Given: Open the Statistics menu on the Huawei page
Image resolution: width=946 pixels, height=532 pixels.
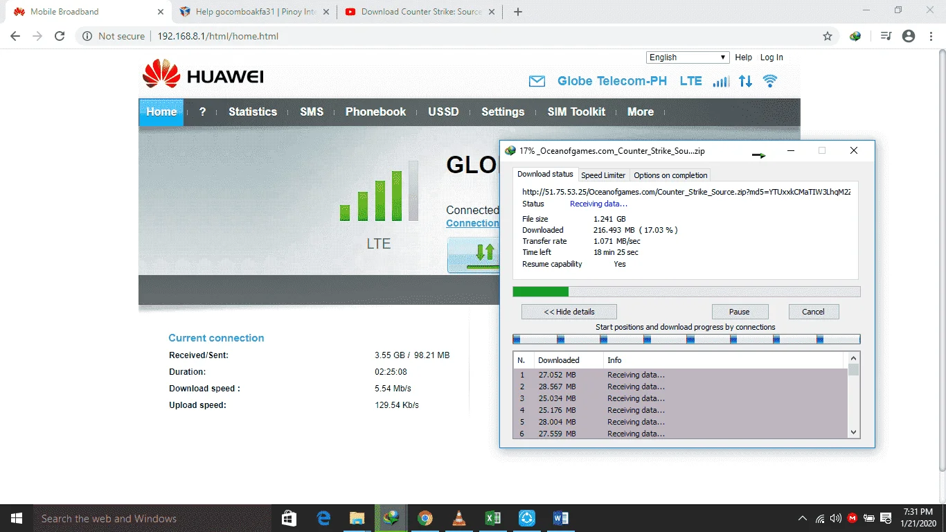Looking at the screenshot, I should click(253, 112).
